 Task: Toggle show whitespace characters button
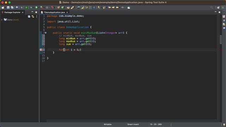(94, 7)
